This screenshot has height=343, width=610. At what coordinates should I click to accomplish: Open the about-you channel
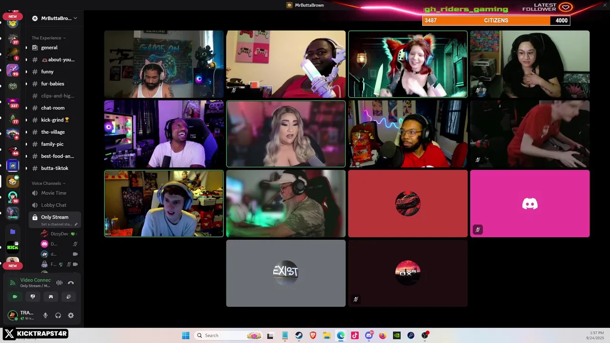pyautogui.click(x=55, y=60)
